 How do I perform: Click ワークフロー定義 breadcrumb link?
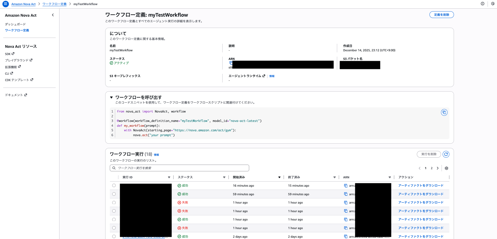click(x=55, y=4)
